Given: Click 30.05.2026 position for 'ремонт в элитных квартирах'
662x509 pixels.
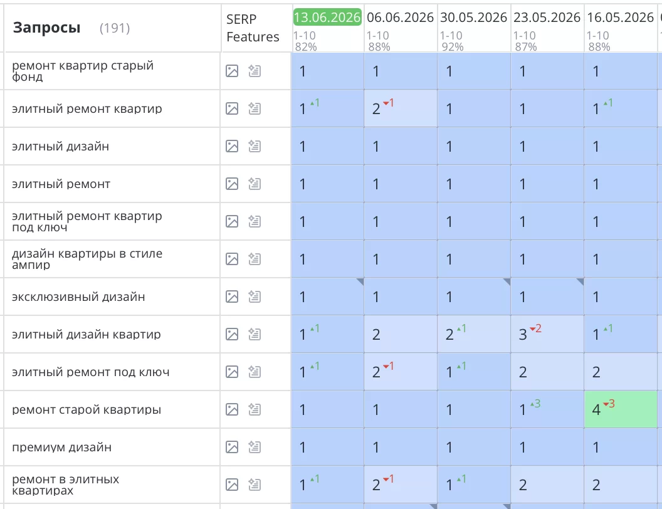Looking at the screenshot, I should 474,485.
